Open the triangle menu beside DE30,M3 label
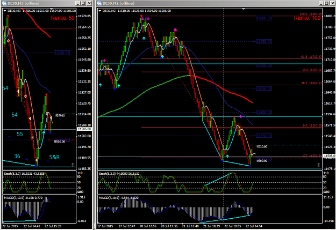 click(x=5, y=11)
